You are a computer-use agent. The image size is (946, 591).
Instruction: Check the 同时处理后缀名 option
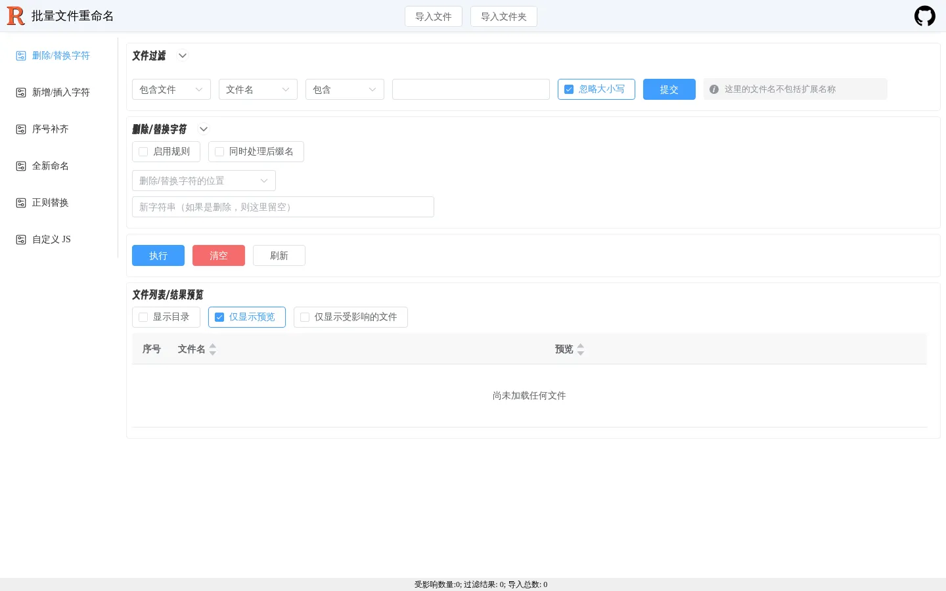point(219,152)
